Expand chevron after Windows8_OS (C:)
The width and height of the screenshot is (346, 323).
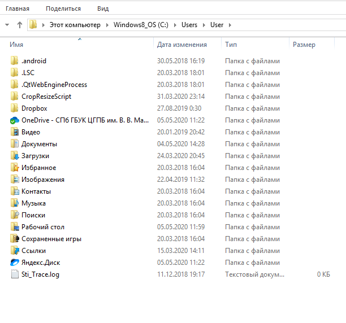(175, 25)
